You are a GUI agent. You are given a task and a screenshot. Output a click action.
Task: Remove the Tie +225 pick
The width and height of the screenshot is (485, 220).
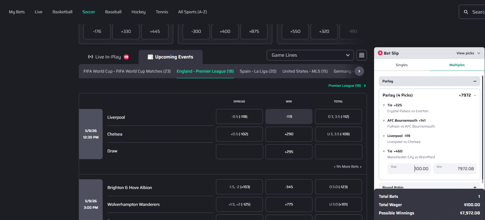[384, 105]
